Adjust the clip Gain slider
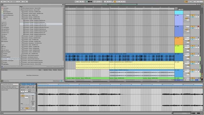204x115 pixels. point(33,98)
